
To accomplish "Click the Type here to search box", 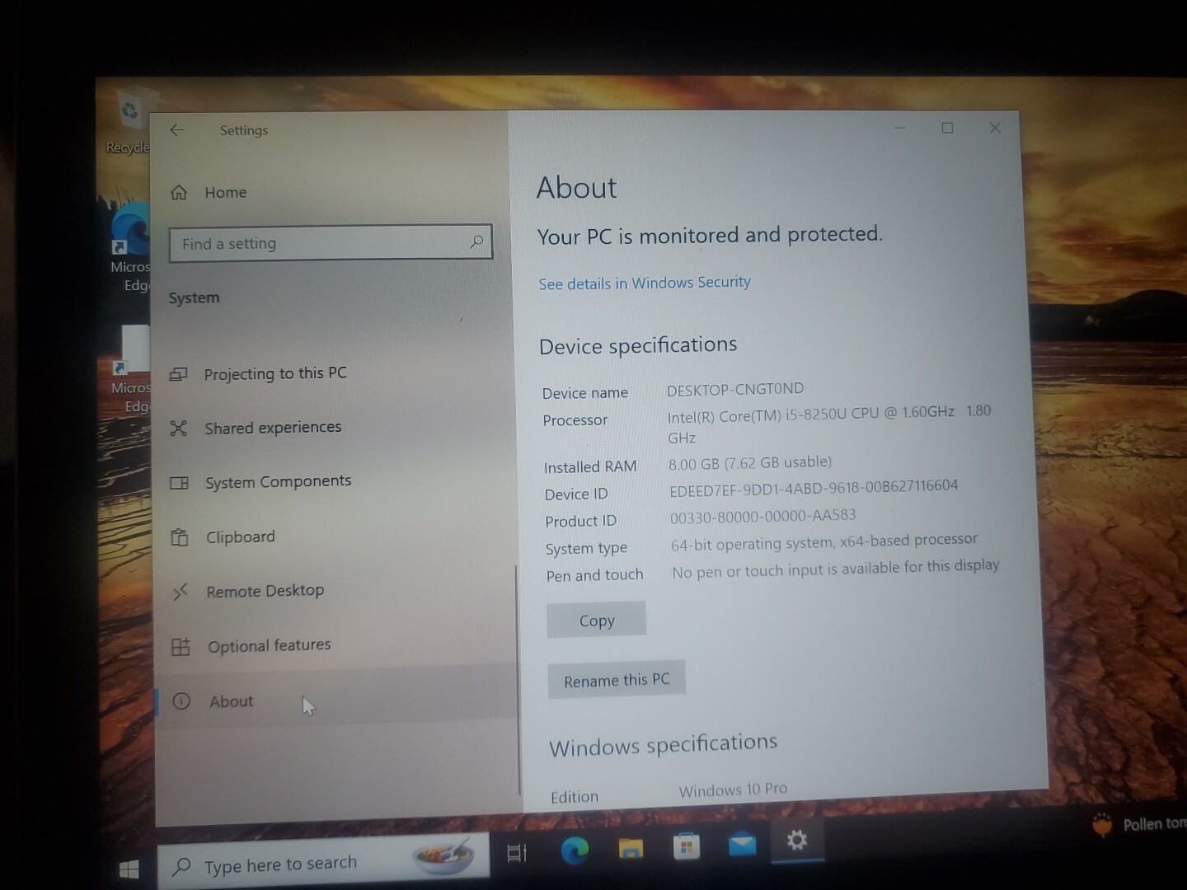I will pyautogui.click(x=323, y=863).
